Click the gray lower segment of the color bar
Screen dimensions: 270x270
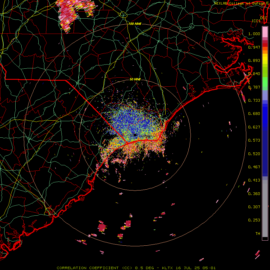[x=265, y=208]
